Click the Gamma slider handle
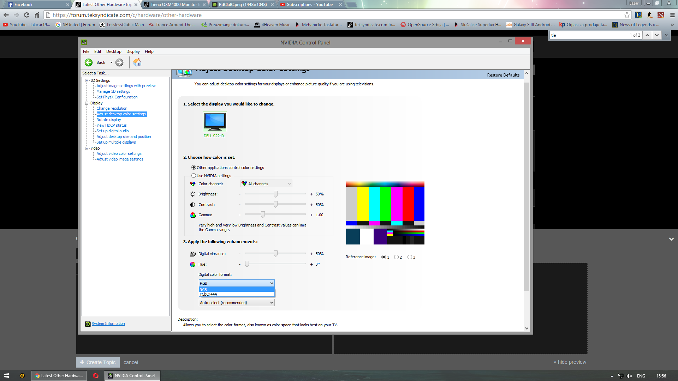Viewport: 678px width, 381px height. point(263,215)
